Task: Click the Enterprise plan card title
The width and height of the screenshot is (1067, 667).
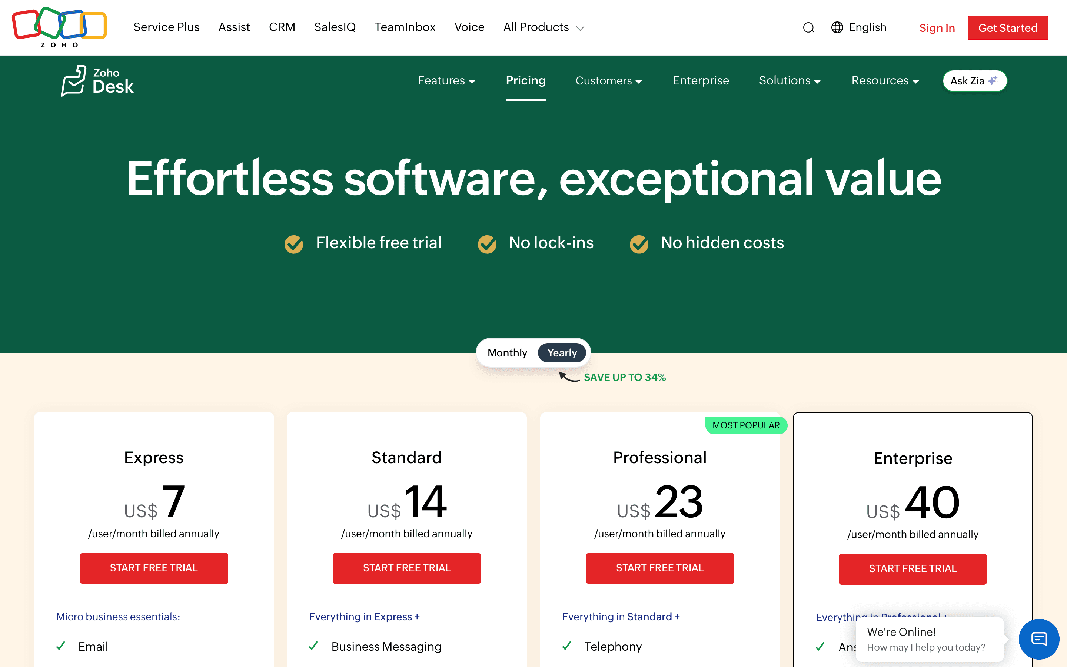Action: pyautogui.click(x=913, y=458)
